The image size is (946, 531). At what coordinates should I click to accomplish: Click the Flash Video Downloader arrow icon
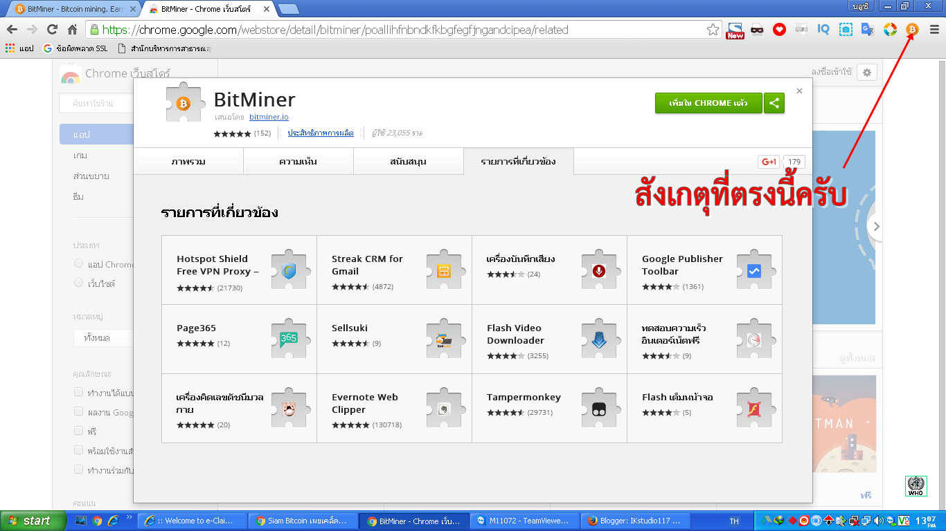pyautogui.click(x=599, y=339)
